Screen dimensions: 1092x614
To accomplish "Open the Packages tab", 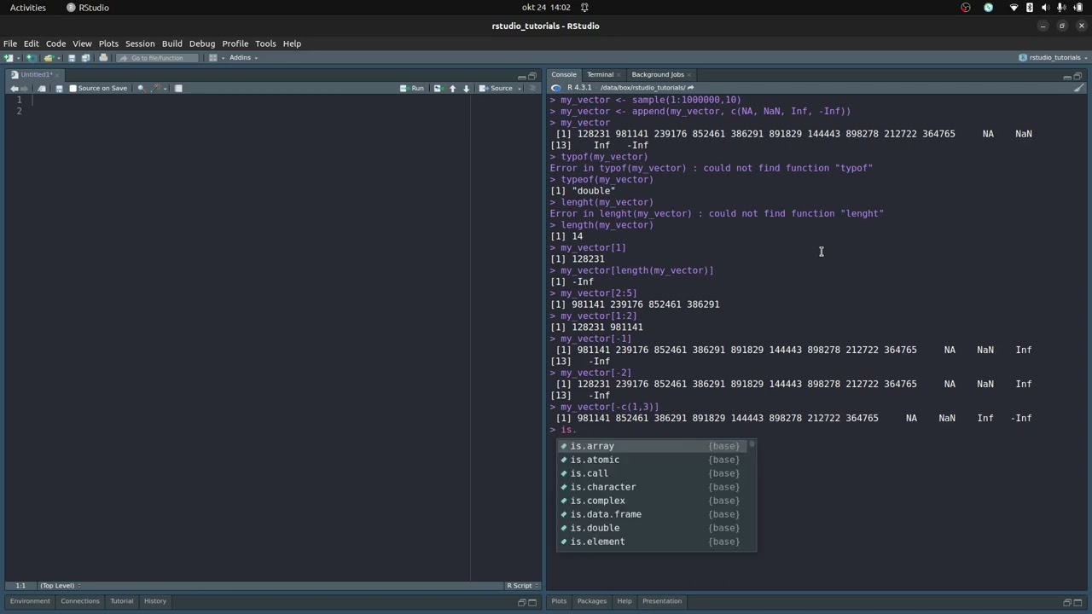I will (x=591, y=601).
